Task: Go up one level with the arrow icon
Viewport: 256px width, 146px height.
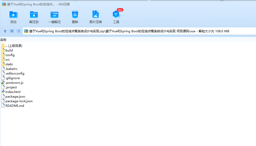Action: pos(5,31)
